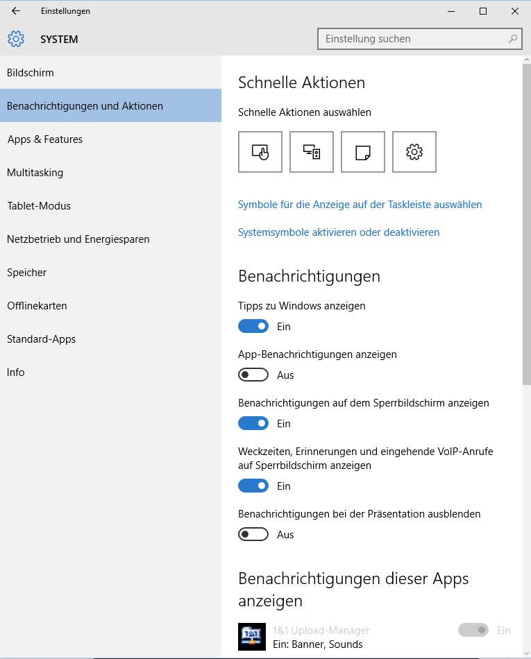Open Tablet-Modus settings page

coord(110,205)
